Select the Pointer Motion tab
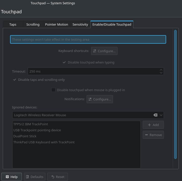The image size is (182, 181). 57,24
